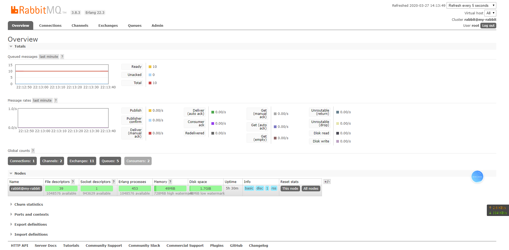Toggle node columns with +/- button
This screenshot has height=250, width=509.
(327, 182)
